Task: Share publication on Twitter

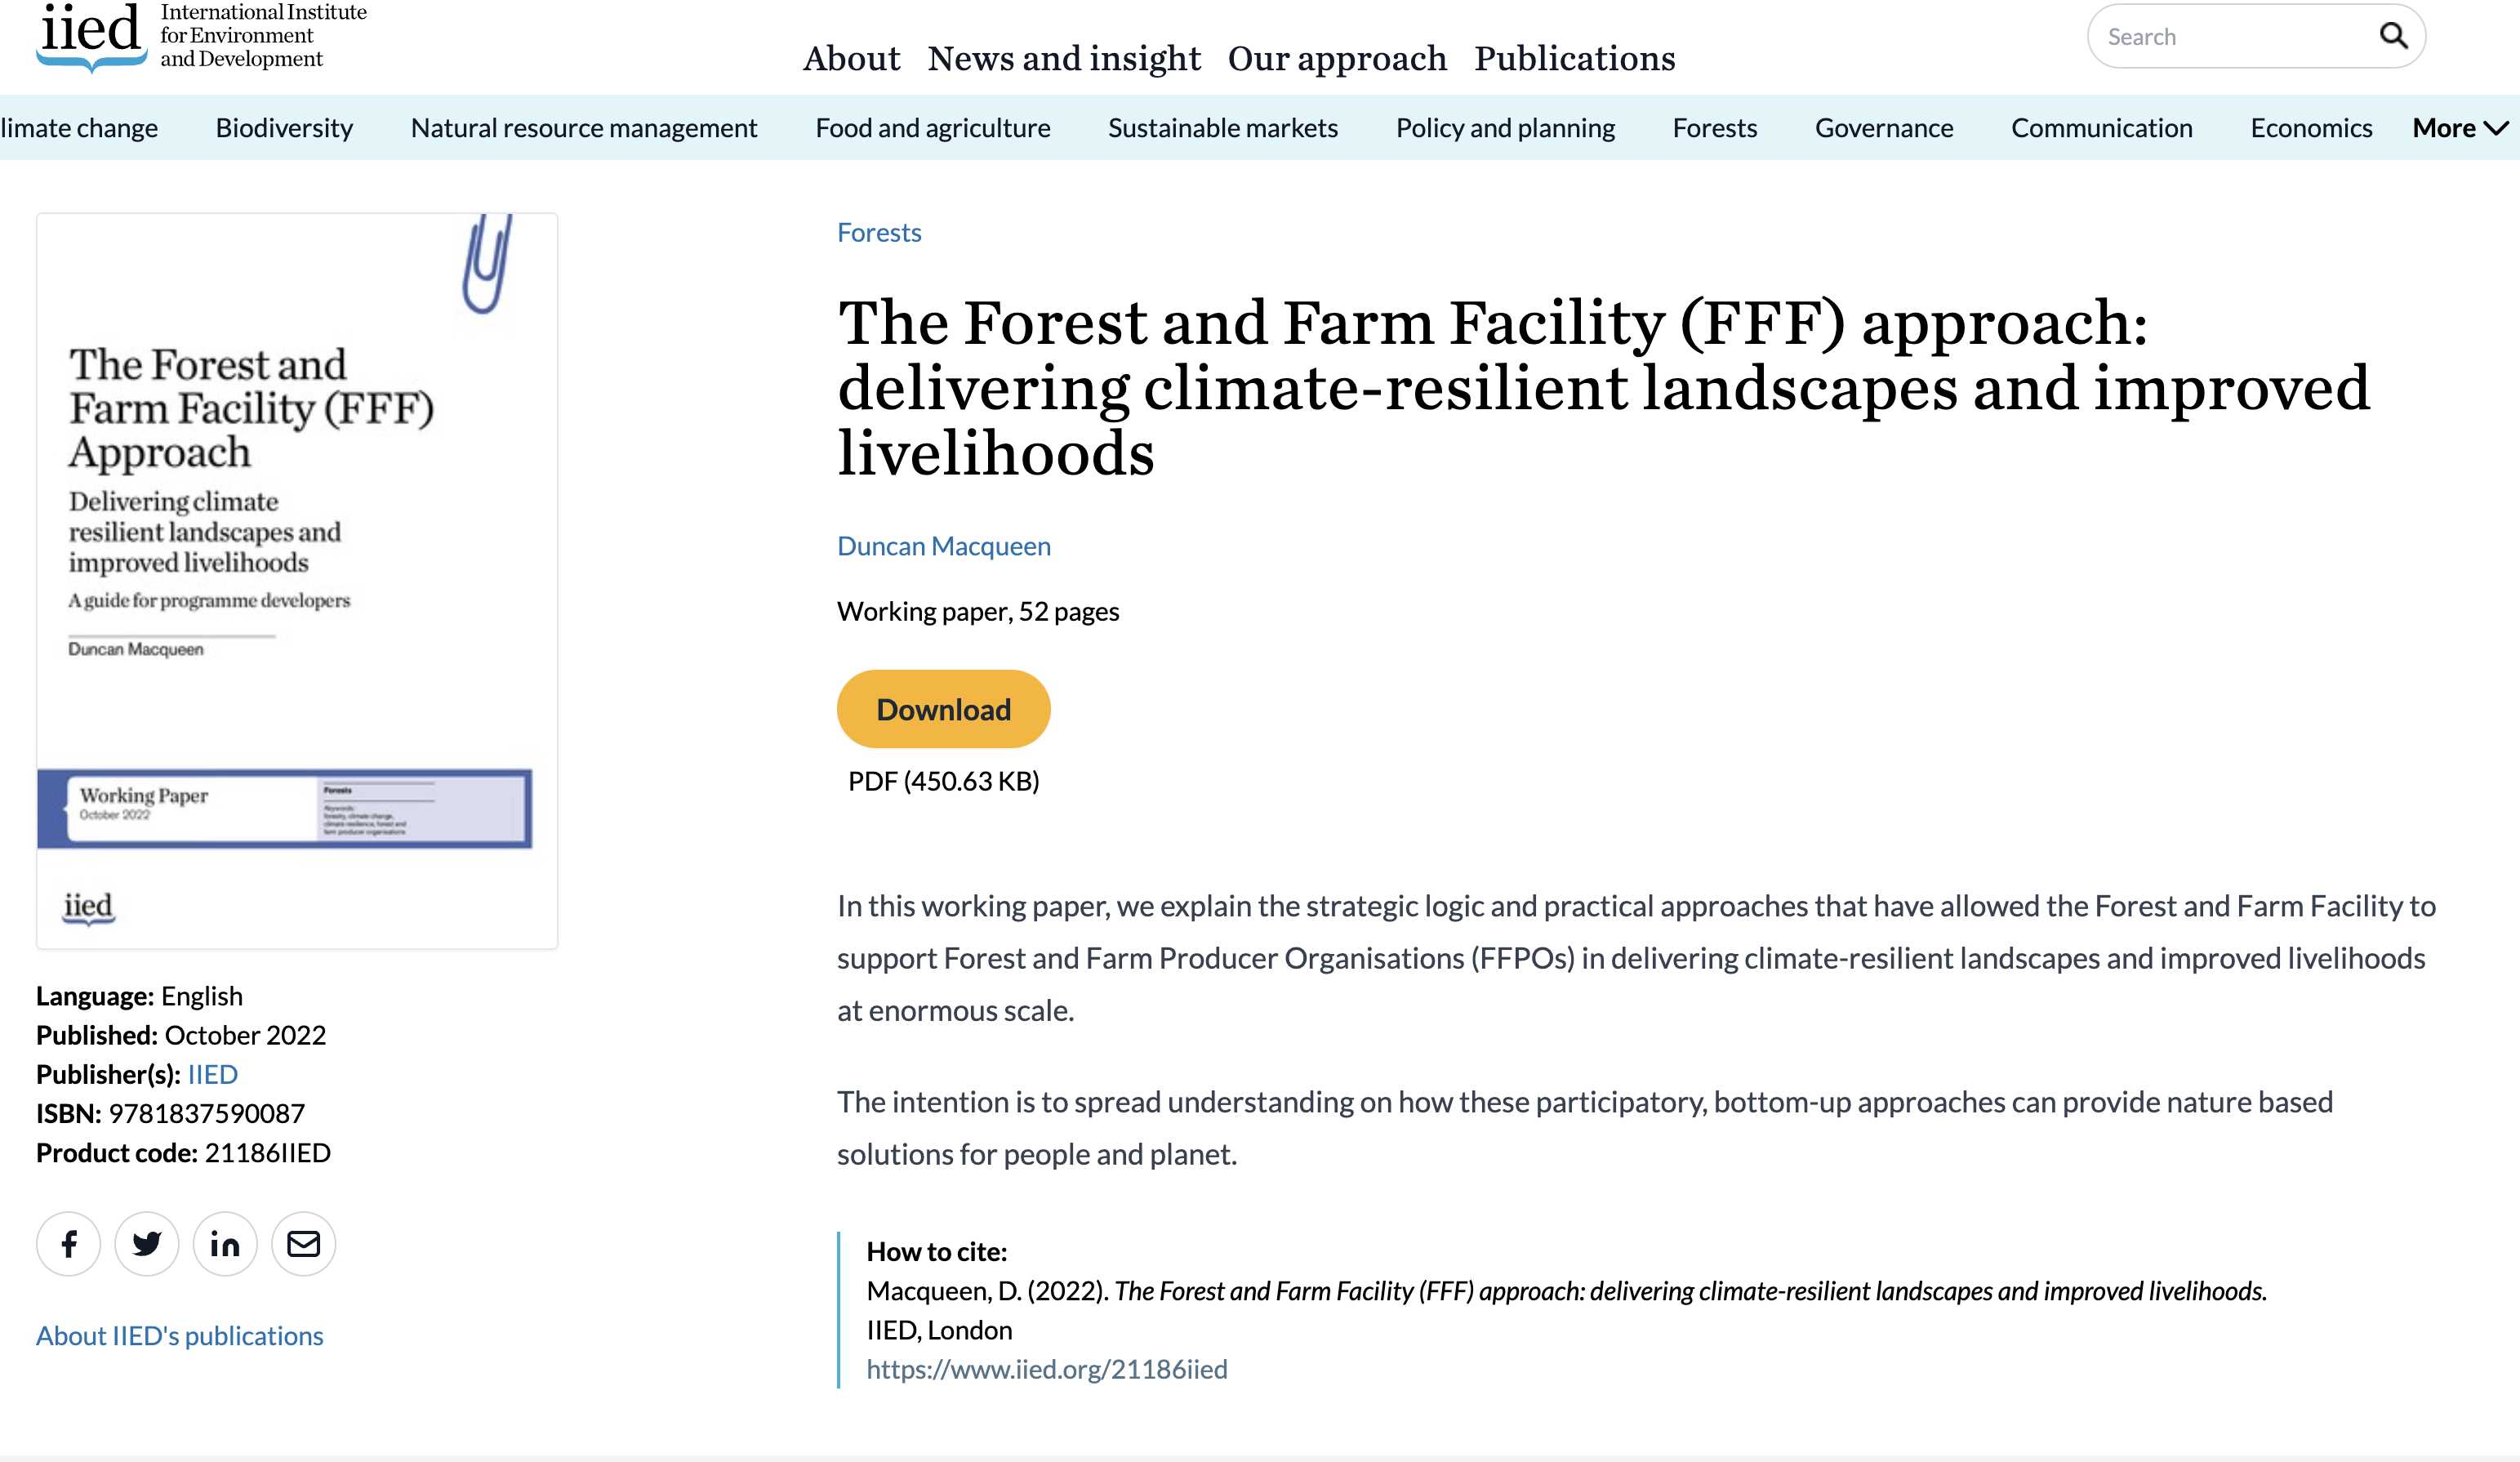Action: [147, 1244]
